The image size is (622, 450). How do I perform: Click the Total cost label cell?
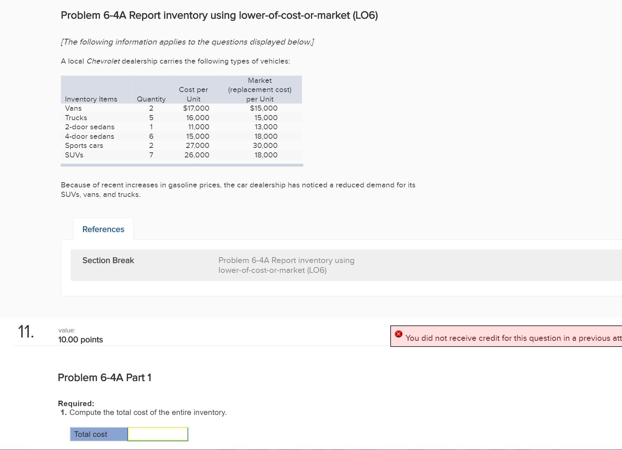[90, 434]
